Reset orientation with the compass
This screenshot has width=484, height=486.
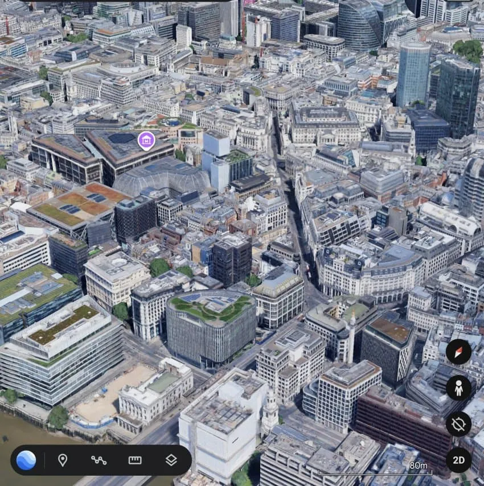[458, 352]
